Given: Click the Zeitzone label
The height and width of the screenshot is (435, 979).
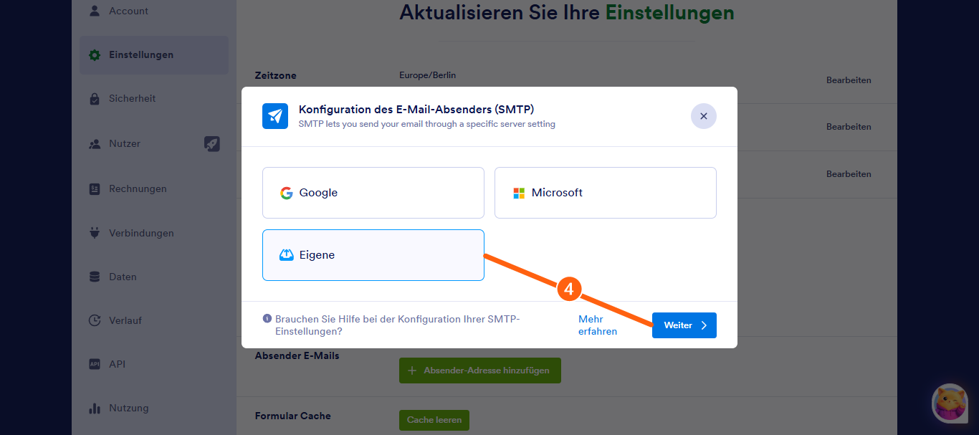Looking at the screenshot, I should pos(276,75).
